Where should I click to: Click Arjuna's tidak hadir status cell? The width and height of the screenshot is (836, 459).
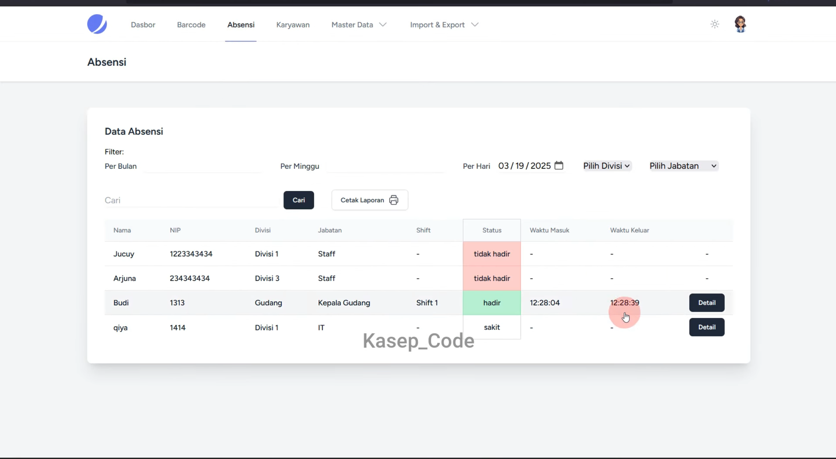click(492, 278)
